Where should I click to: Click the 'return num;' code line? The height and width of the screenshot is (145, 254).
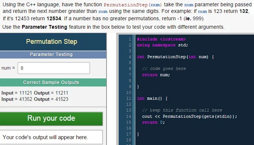pos(156,75)
